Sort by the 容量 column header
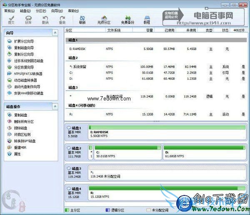Screen dimensions: 250x215 143,30
